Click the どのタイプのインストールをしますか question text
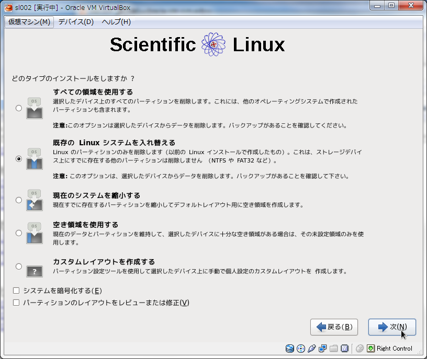This screenshot has height=359, width=427. tap(73, 78)
